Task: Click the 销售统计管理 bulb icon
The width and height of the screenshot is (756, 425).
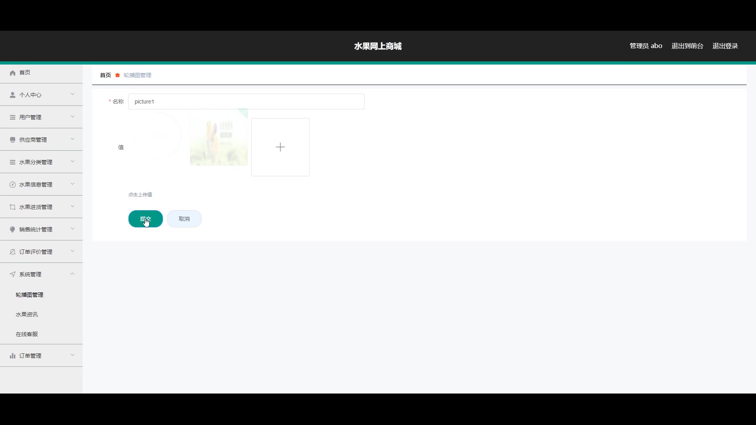Action: 13,229
